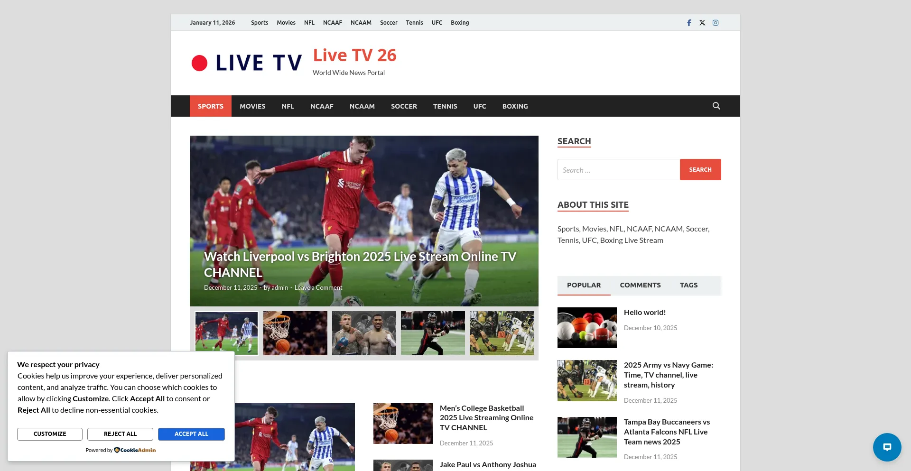Select NCAAM from the top bar
This screenshot has width=911, height=471.
click(x=361, y=22)
